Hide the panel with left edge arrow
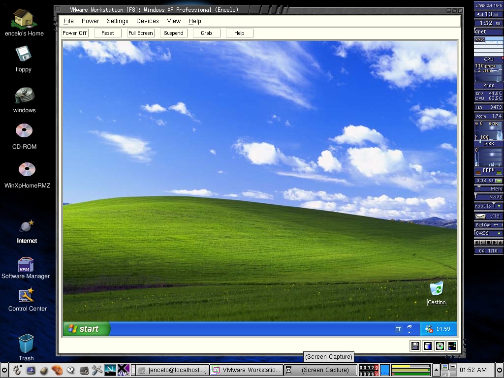 click(4, 370)
